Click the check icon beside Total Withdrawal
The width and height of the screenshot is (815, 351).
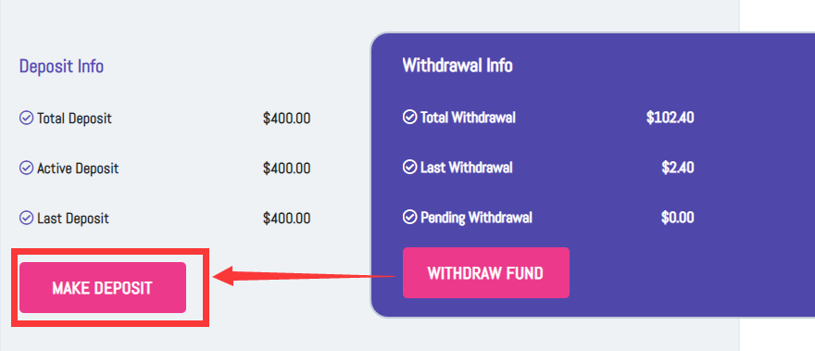409,117
